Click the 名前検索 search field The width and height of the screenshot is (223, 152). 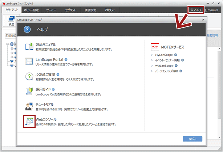11,36
